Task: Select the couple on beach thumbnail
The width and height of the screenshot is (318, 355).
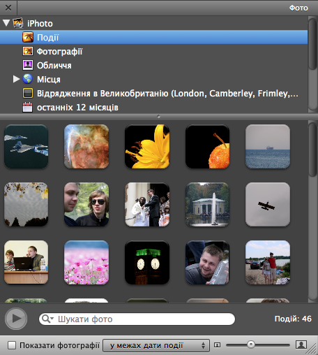Action: click(x=268, y=262)
